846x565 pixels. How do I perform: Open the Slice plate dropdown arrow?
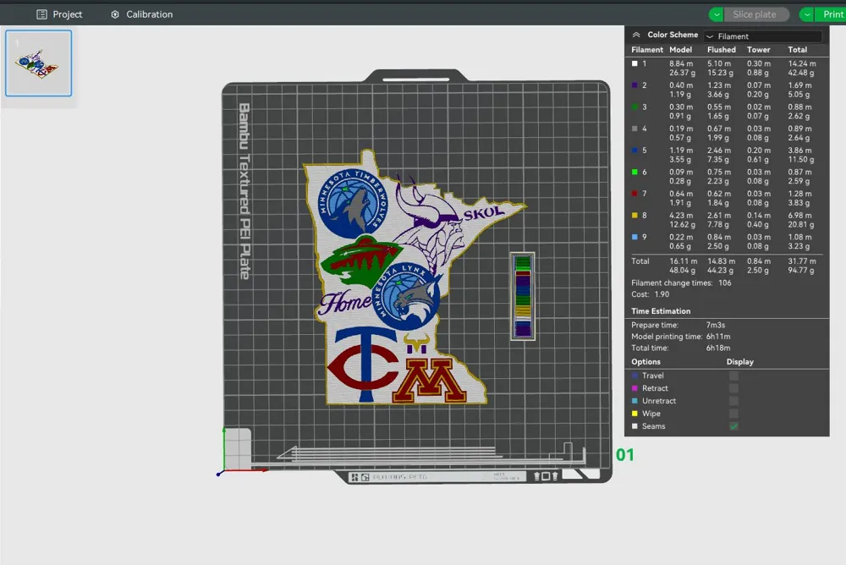[x=716, y=14]
